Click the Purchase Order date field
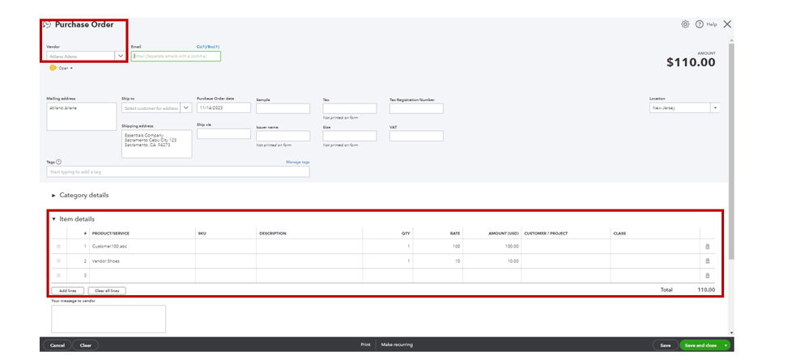 (224, 108)
